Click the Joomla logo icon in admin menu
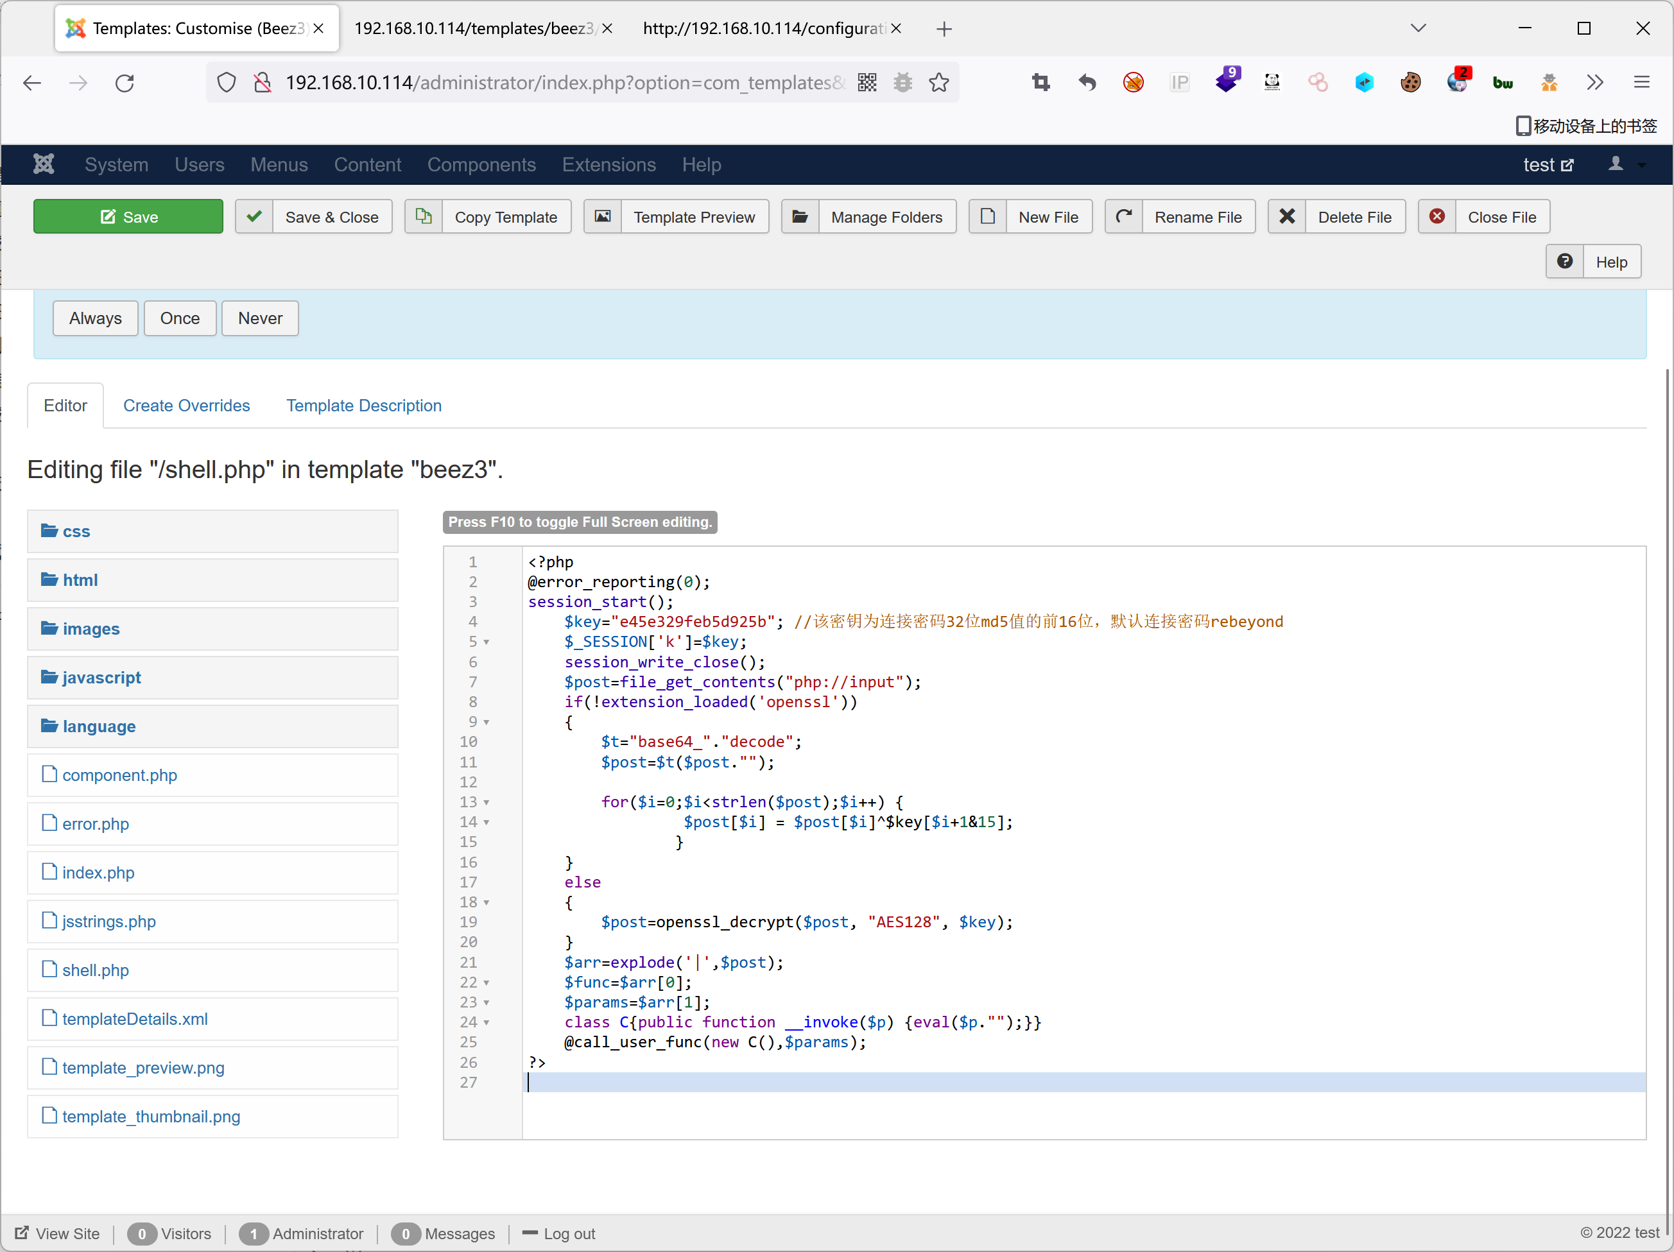 point(44,164)
